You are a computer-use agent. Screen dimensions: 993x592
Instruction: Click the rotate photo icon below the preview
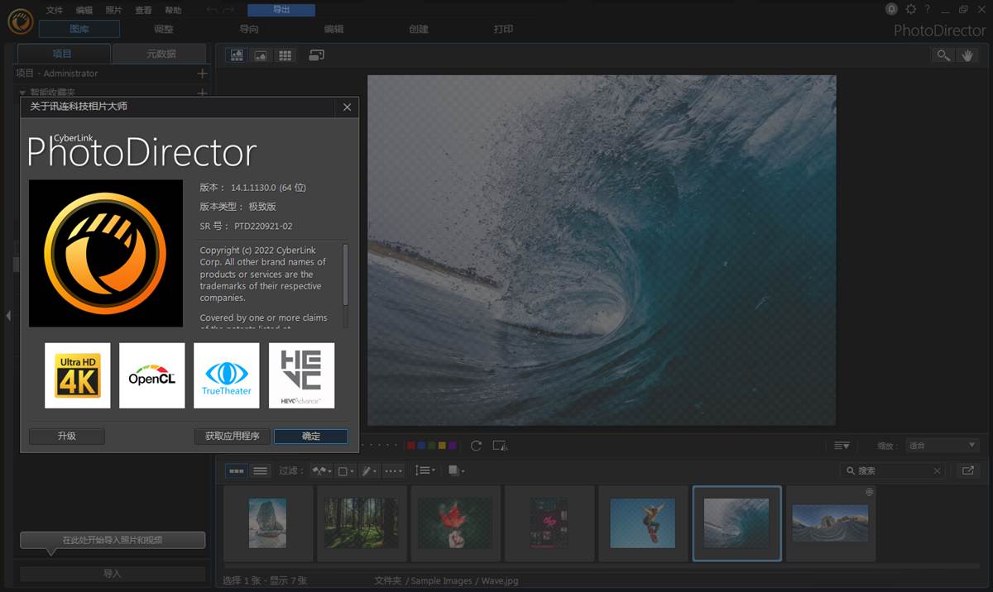pyautogui.click(x=476, y=446)
